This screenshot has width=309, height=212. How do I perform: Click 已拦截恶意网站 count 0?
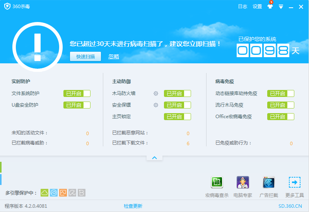188,134
